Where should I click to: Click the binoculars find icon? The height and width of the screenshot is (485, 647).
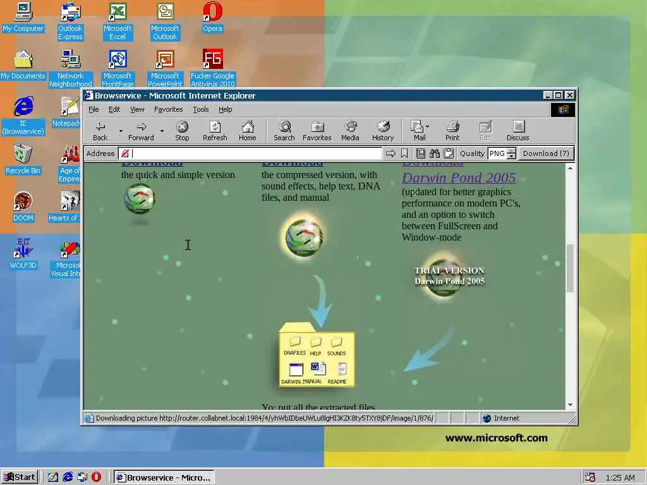[435, 153]
